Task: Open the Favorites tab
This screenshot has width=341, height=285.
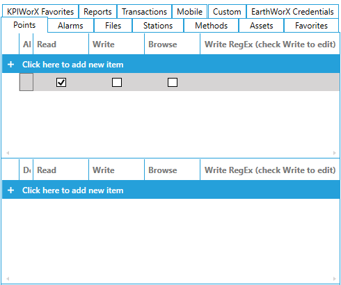Action: point(311,26)
